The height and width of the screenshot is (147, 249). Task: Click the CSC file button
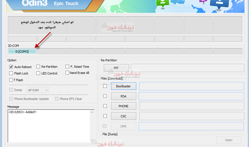[x=124, y=116]
